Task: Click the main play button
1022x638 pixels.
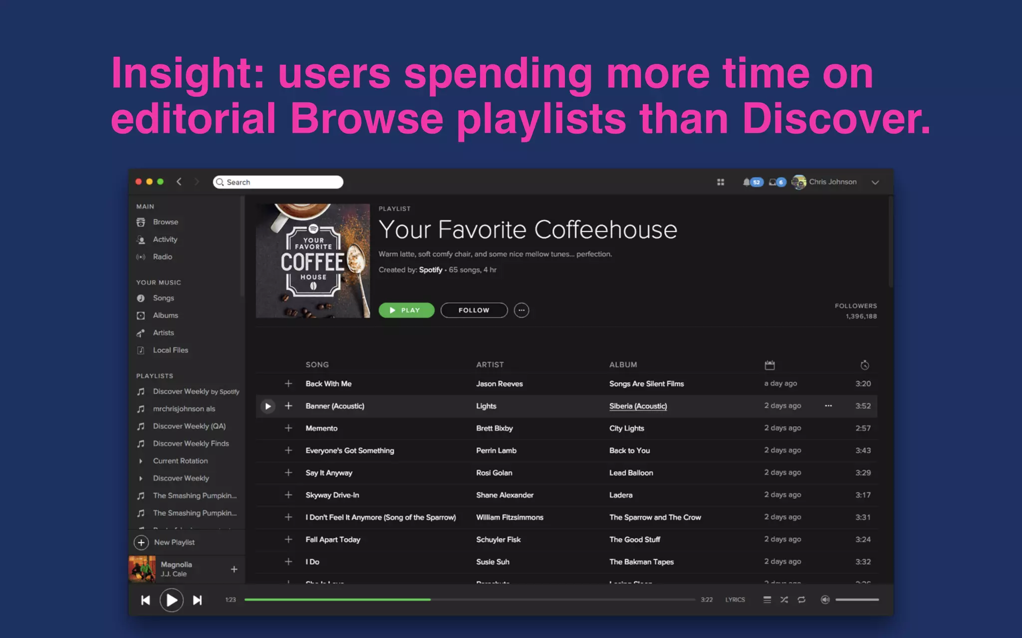Action: point(171,600)
